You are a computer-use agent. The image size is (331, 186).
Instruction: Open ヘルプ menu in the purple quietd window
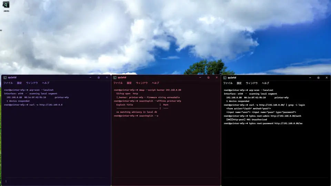(x=46, y=83)
